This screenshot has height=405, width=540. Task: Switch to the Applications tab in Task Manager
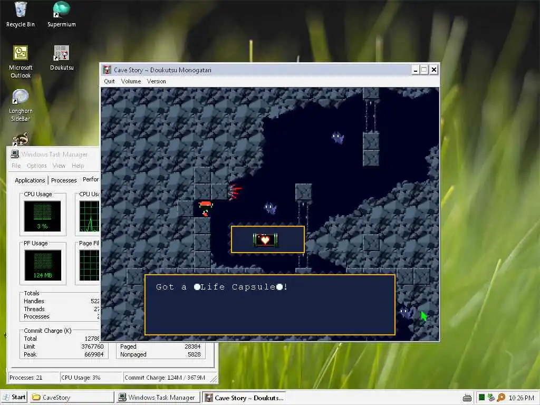(x=30, y=180)
